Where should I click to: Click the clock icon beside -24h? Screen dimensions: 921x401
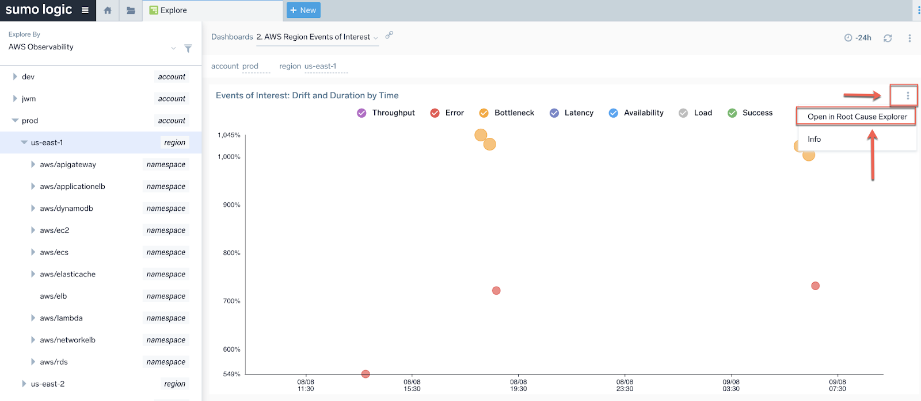click(x=848, y=38)
